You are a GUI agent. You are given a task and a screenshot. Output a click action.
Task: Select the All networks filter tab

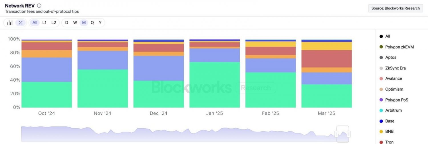(x=35, y=23)
